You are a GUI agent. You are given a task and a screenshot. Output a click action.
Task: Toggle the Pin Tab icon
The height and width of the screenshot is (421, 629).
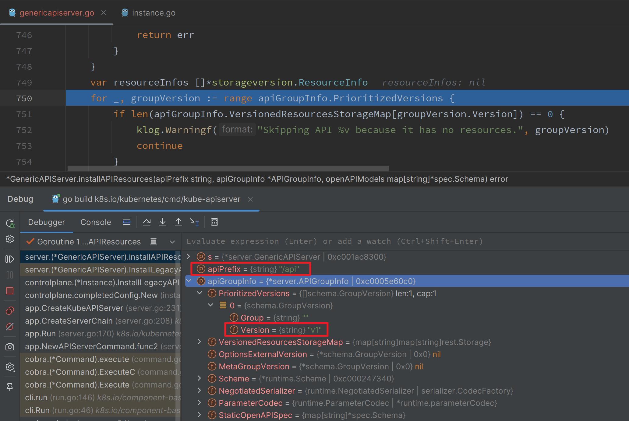10,387
